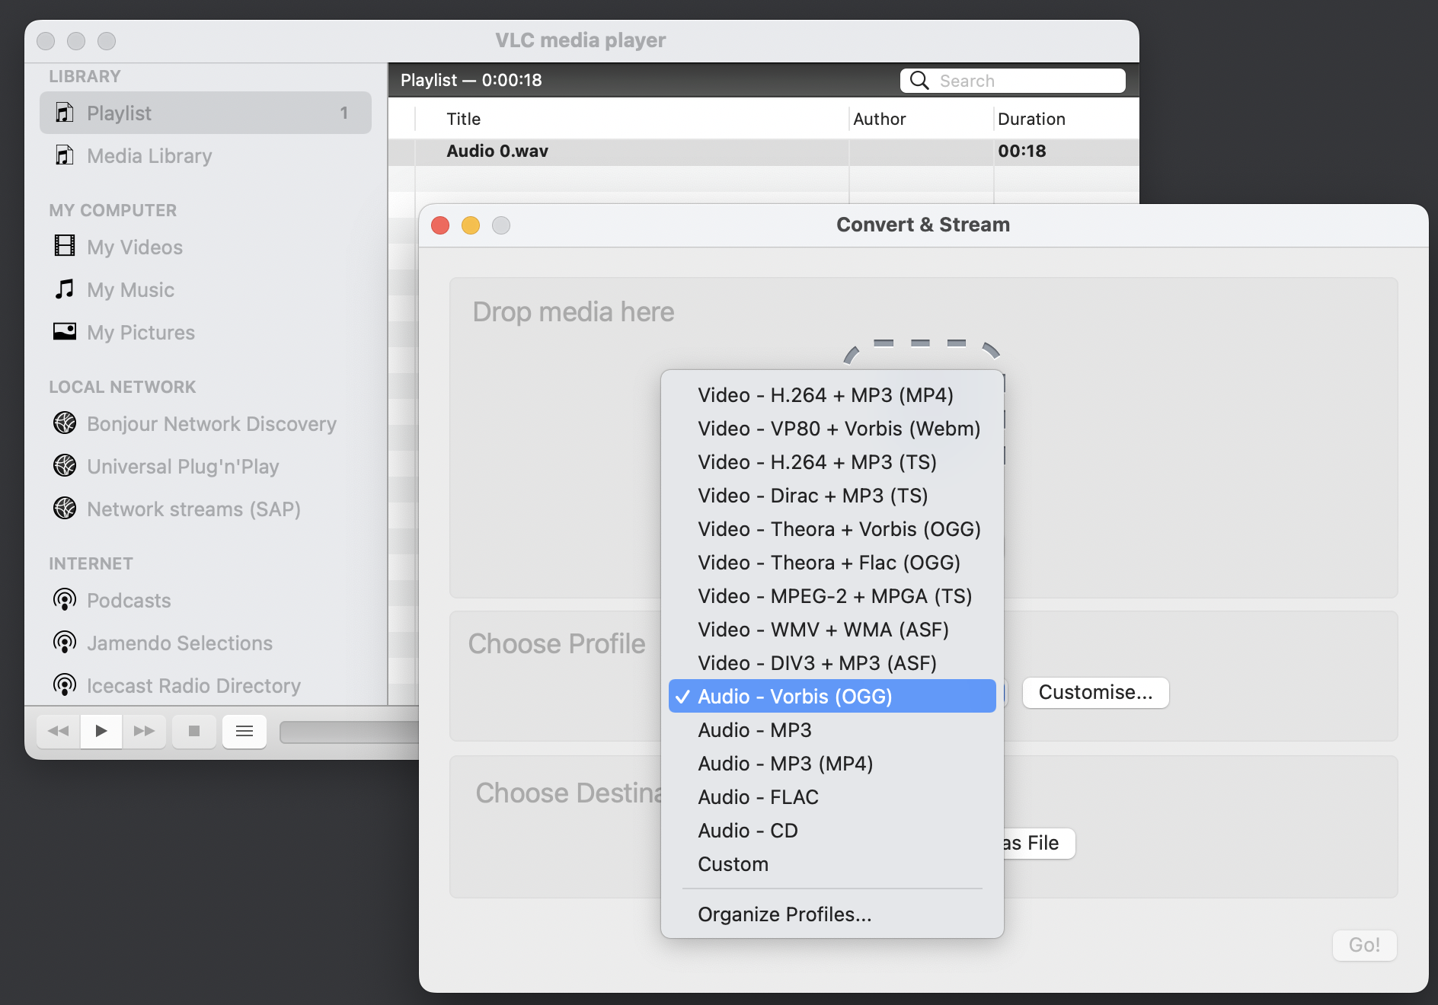Select the Audio 0.wav playlist row
1438x1005 pixels.
coord(763,152)
